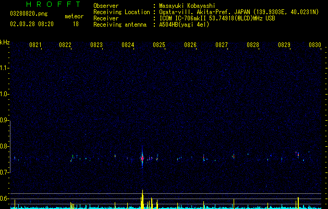
Task: Select the file name 03280820.png
Action: pos(29,14)
